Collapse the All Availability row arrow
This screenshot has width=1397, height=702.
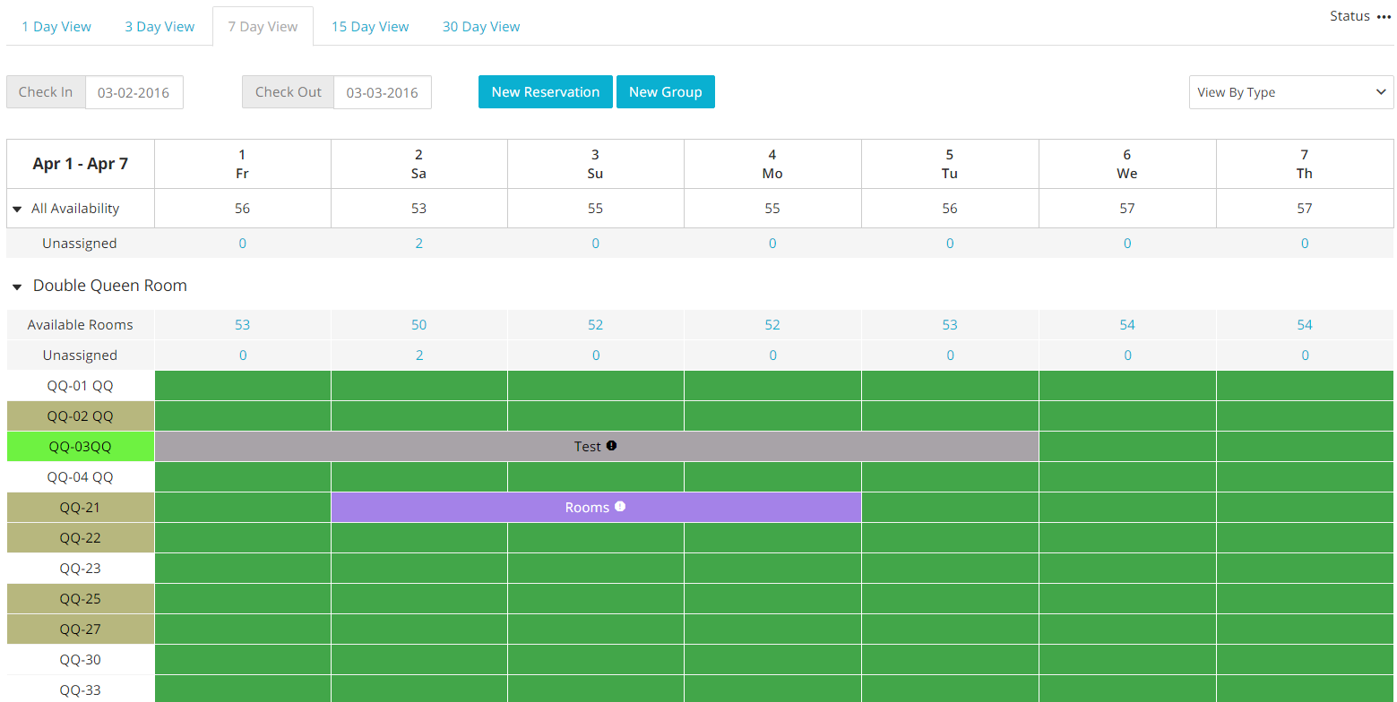17,209
